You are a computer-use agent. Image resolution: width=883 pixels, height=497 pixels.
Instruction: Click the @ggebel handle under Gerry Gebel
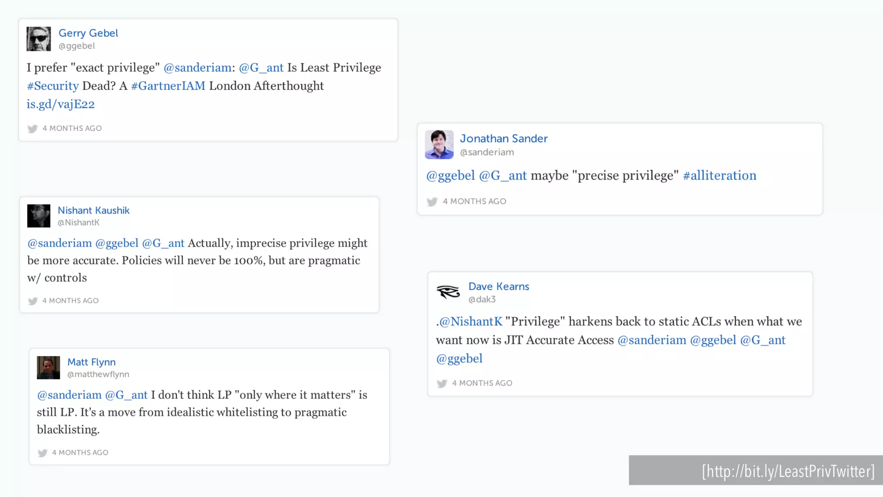click(77, 46)
